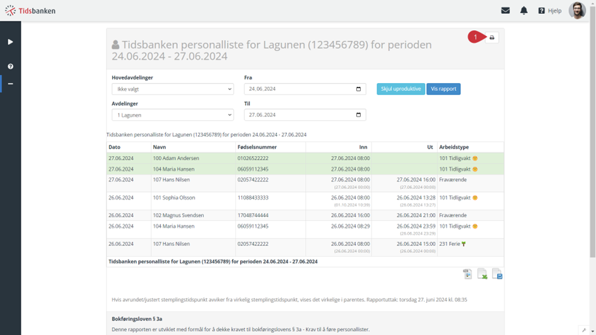Select row 100 Adam Andersen
Image resolution: width=596 pixels, height=335 pixels.
tap(305, 158)
